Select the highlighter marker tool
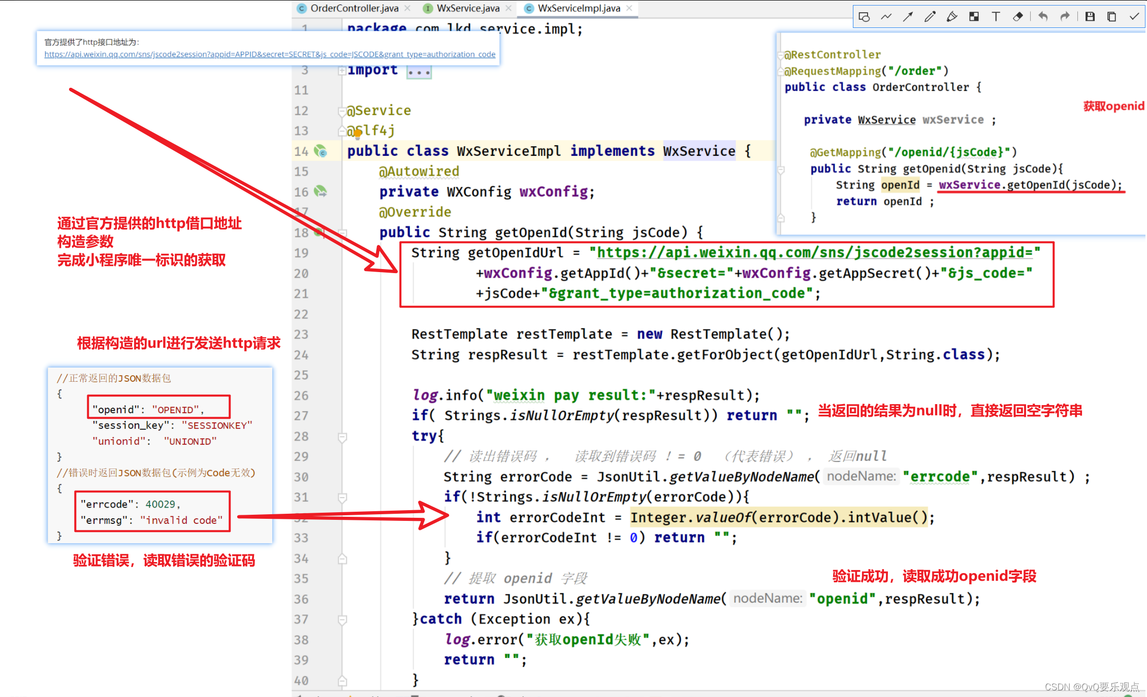 click(952, 17)
